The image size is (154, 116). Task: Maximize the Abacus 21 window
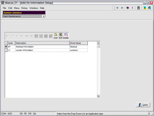tap(148, 3)
